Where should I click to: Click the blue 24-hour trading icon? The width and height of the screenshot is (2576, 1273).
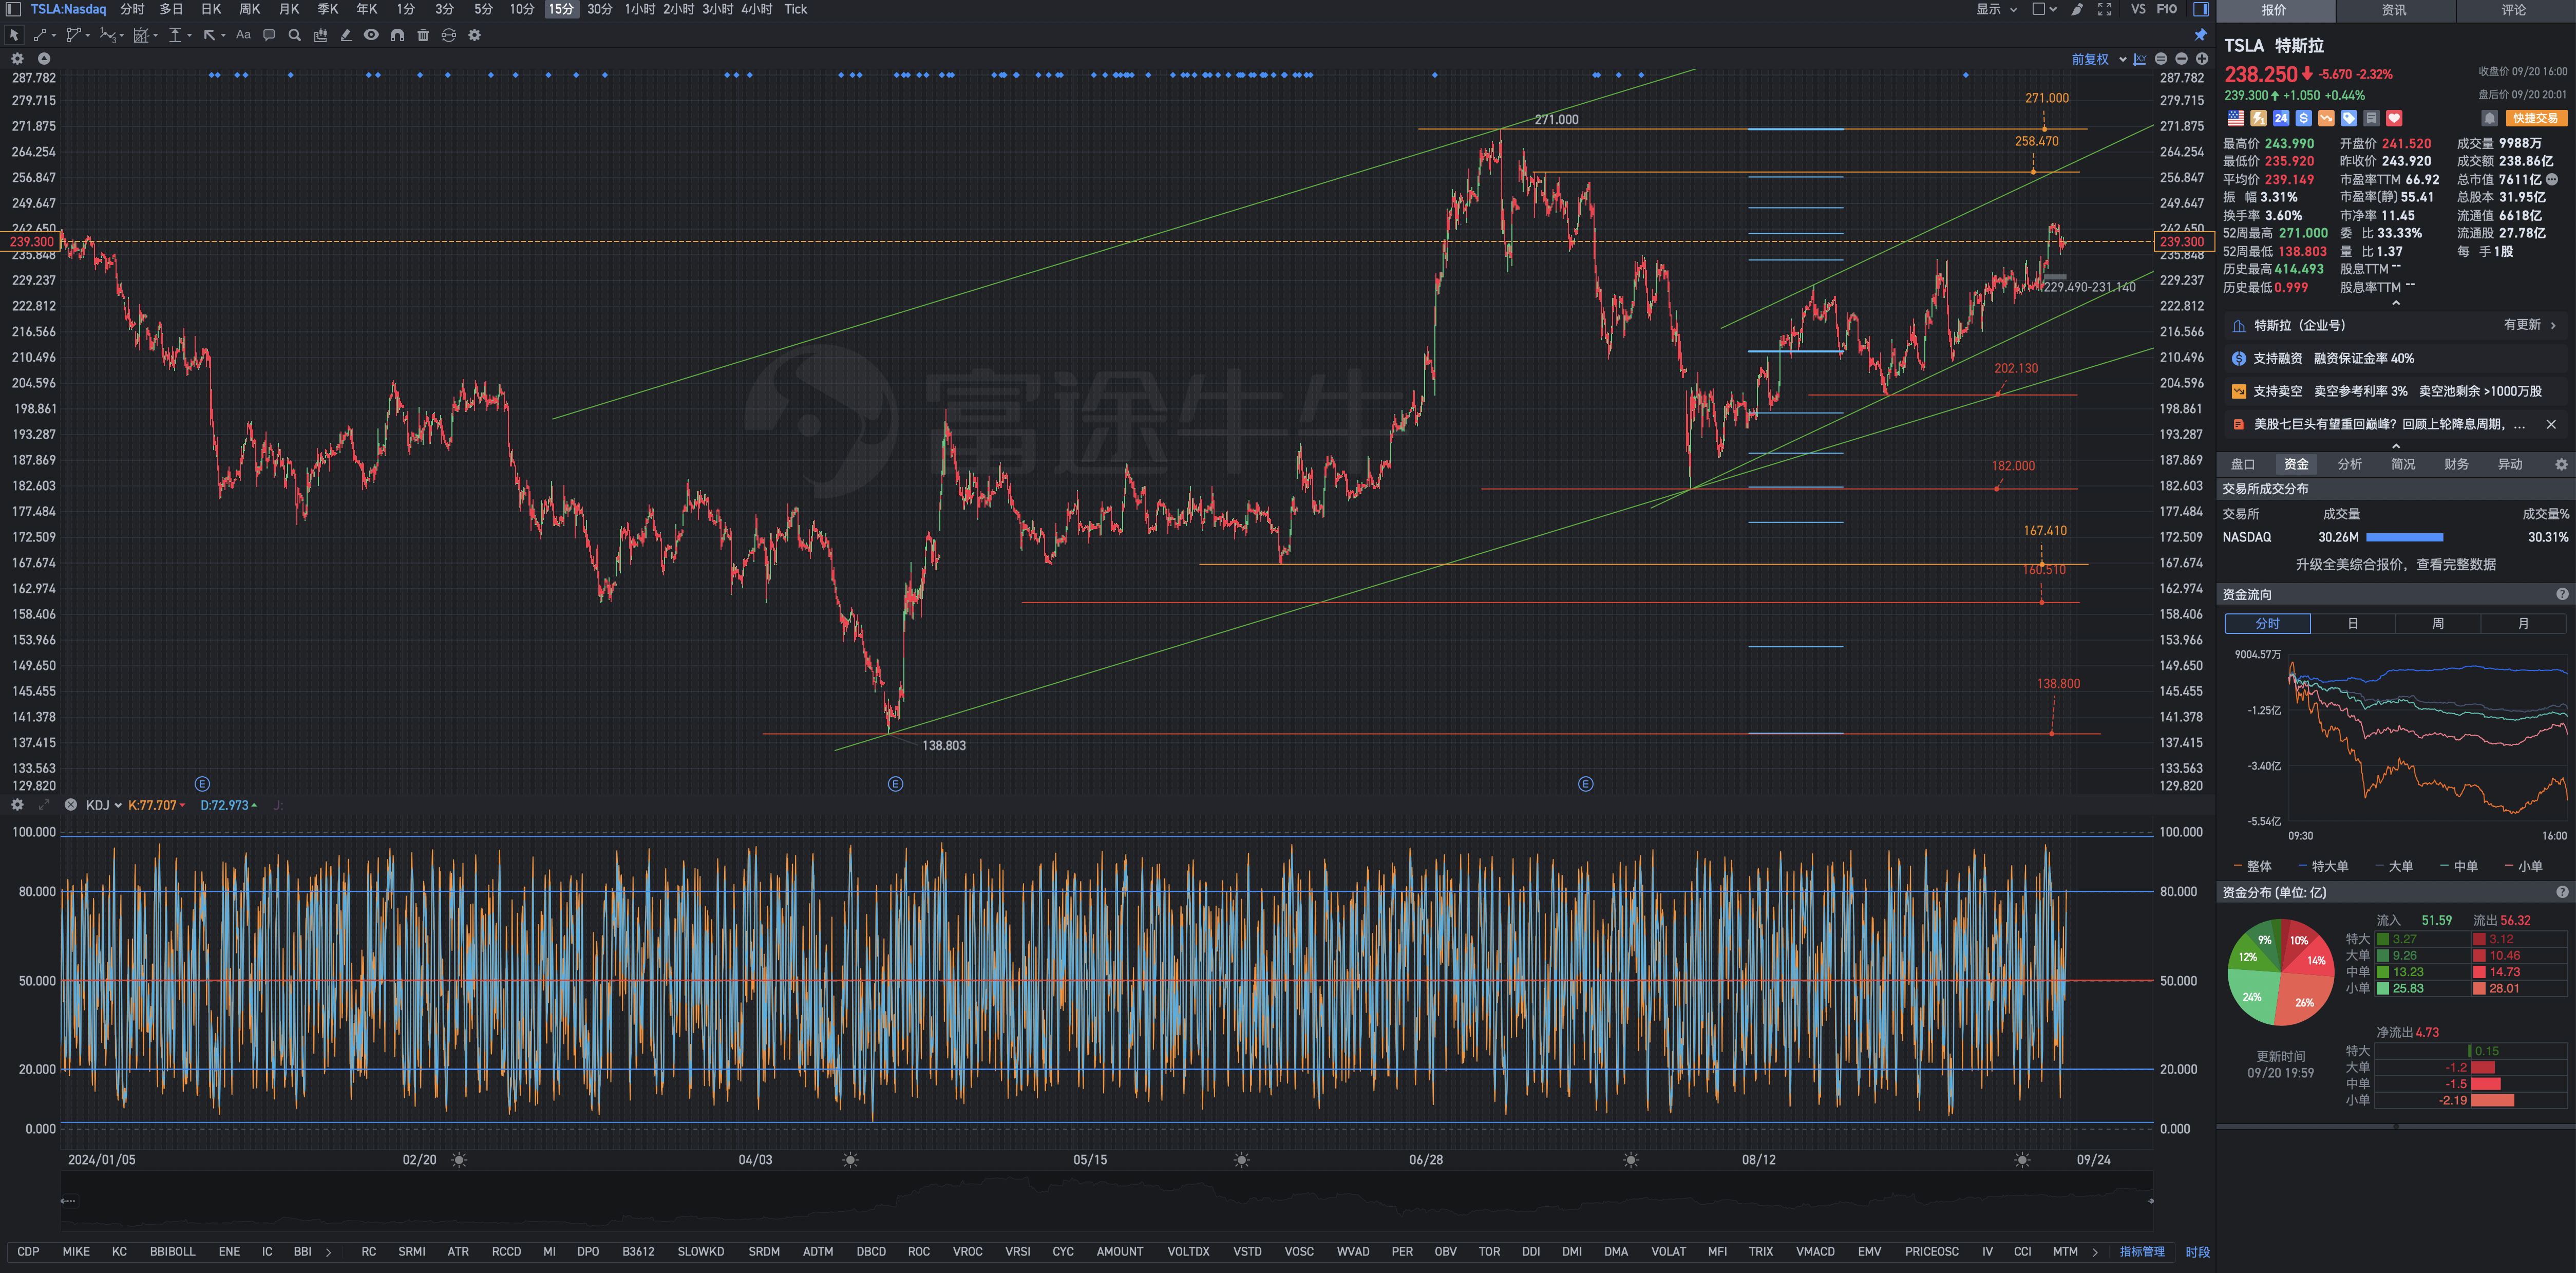coord(2281,118)
